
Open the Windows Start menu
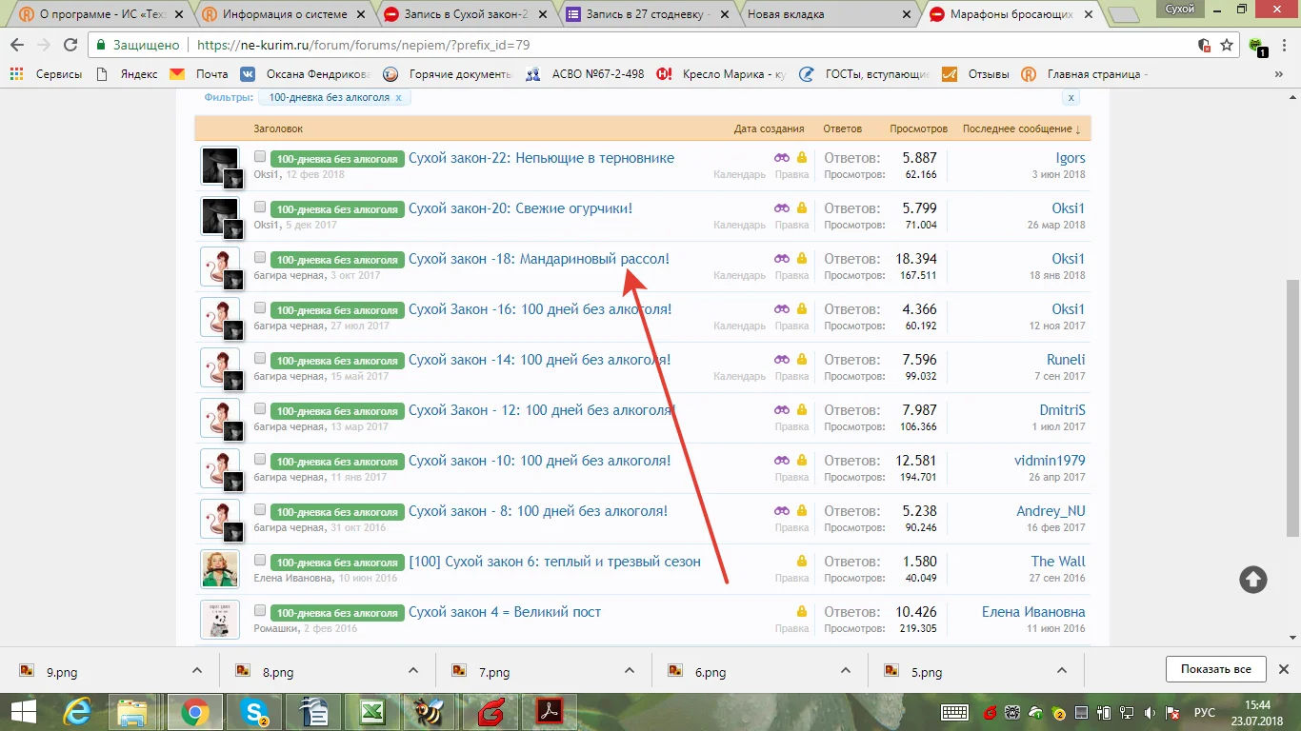23,711
